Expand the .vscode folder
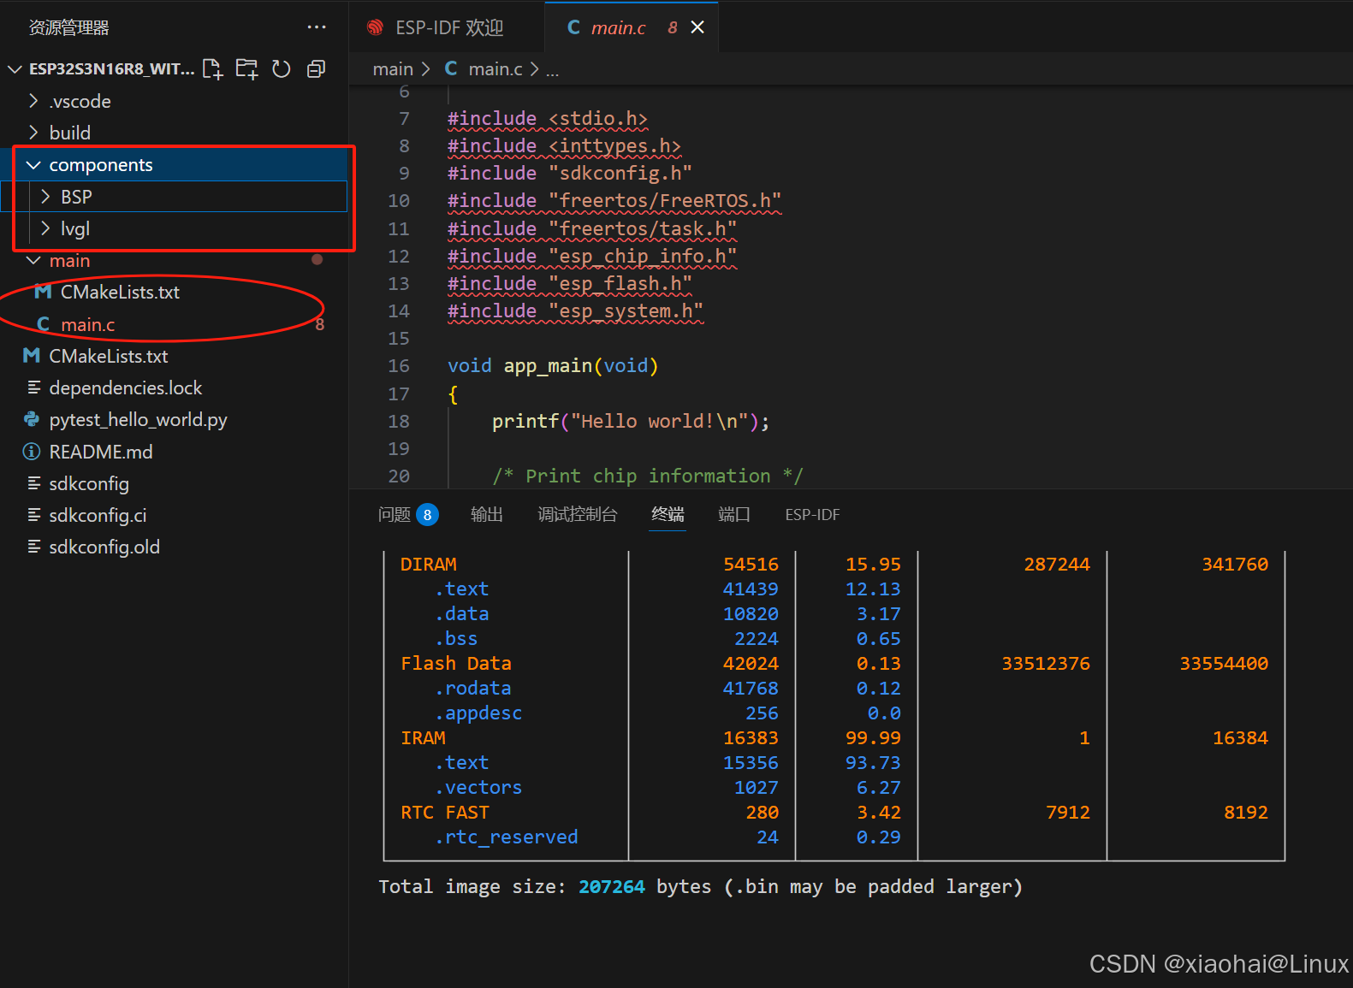 click(33, 101)
